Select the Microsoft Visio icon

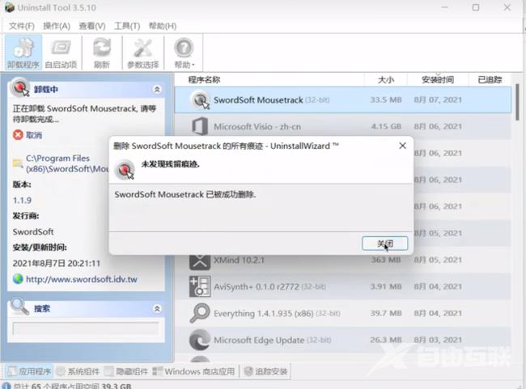[200, 126]
